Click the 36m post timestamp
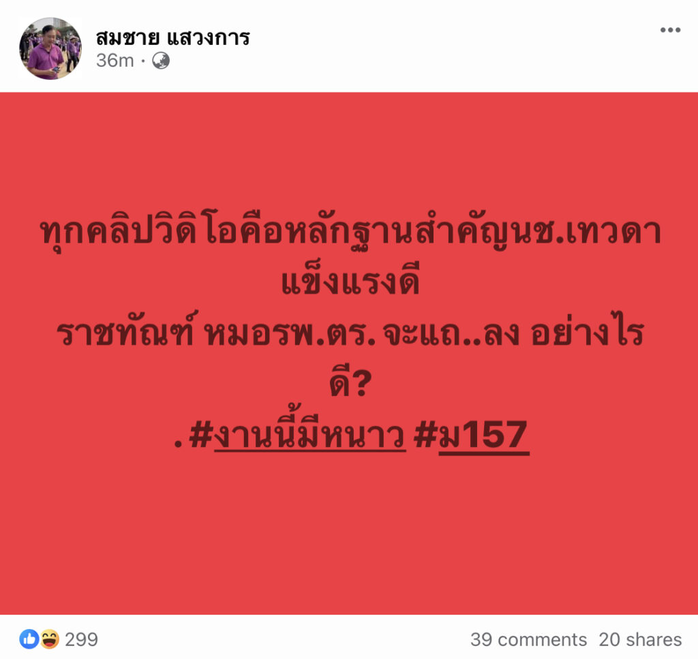Screen dimensions: 698x659 click(x=115, y=61)
